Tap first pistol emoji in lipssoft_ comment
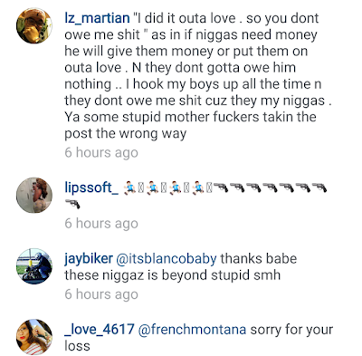 coord(221,188)
